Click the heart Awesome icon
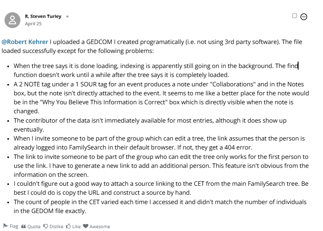Image resolution: width=323 pixels, height=231 pixels. click(86, 226)
